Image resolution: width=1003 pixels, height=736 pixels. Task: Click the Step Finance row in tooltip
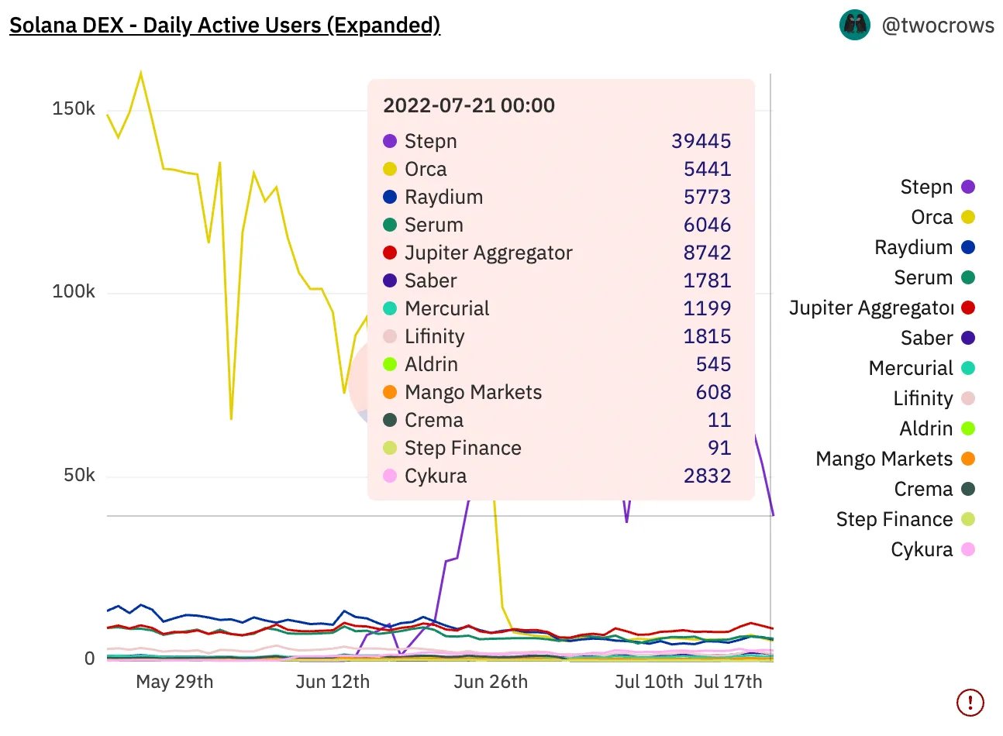pos(557,448)
